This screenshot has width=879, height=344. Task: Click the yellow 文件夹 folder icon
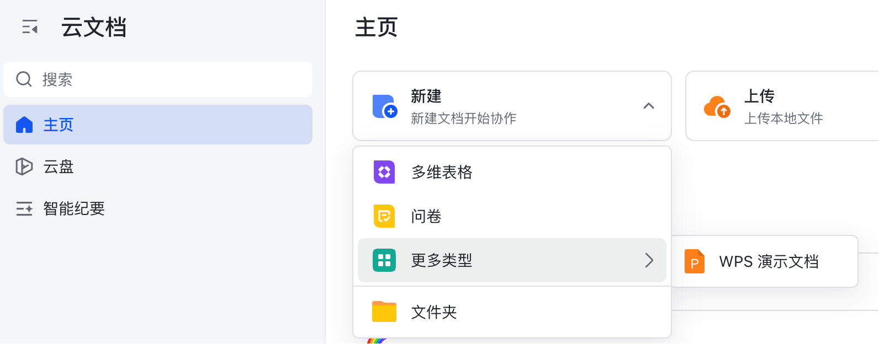coord(384,311)
